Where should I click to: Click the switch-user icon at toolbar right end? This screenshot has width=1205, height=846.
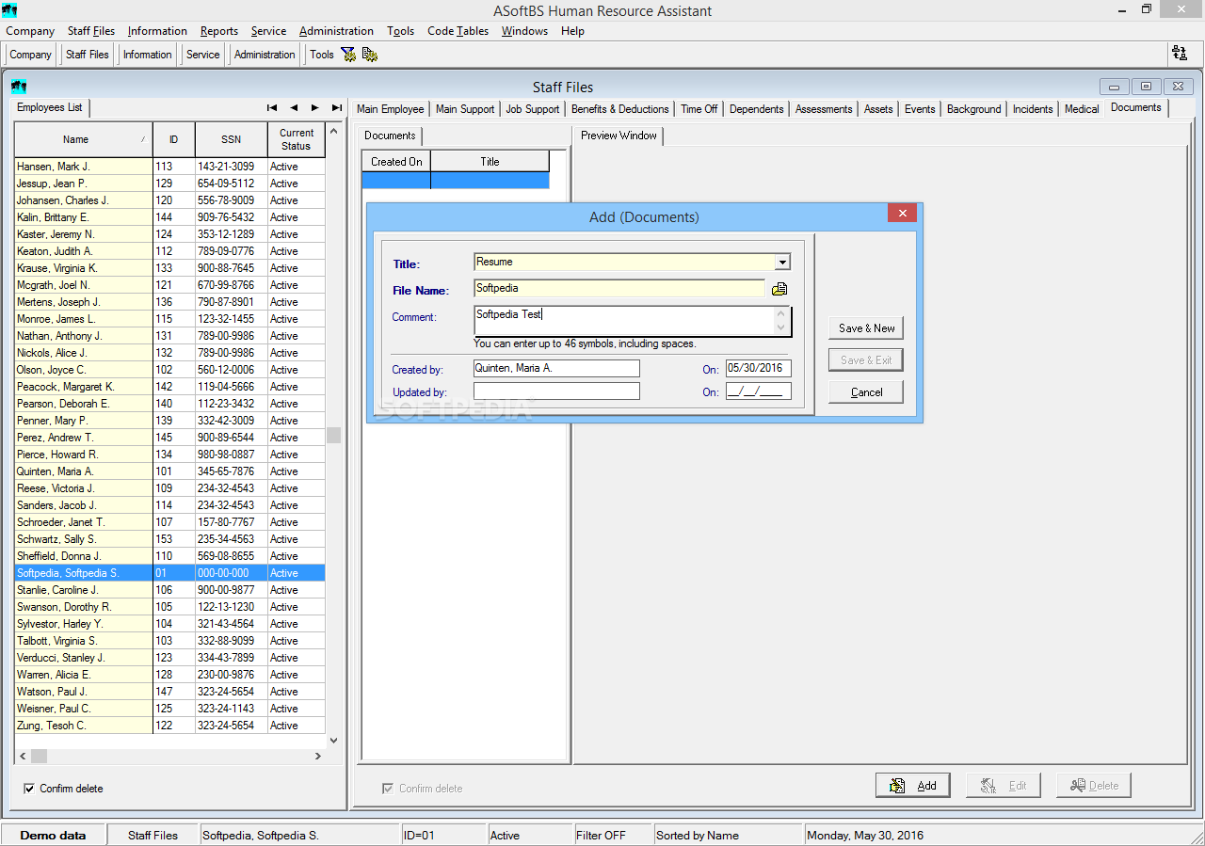click(1179, 54)
